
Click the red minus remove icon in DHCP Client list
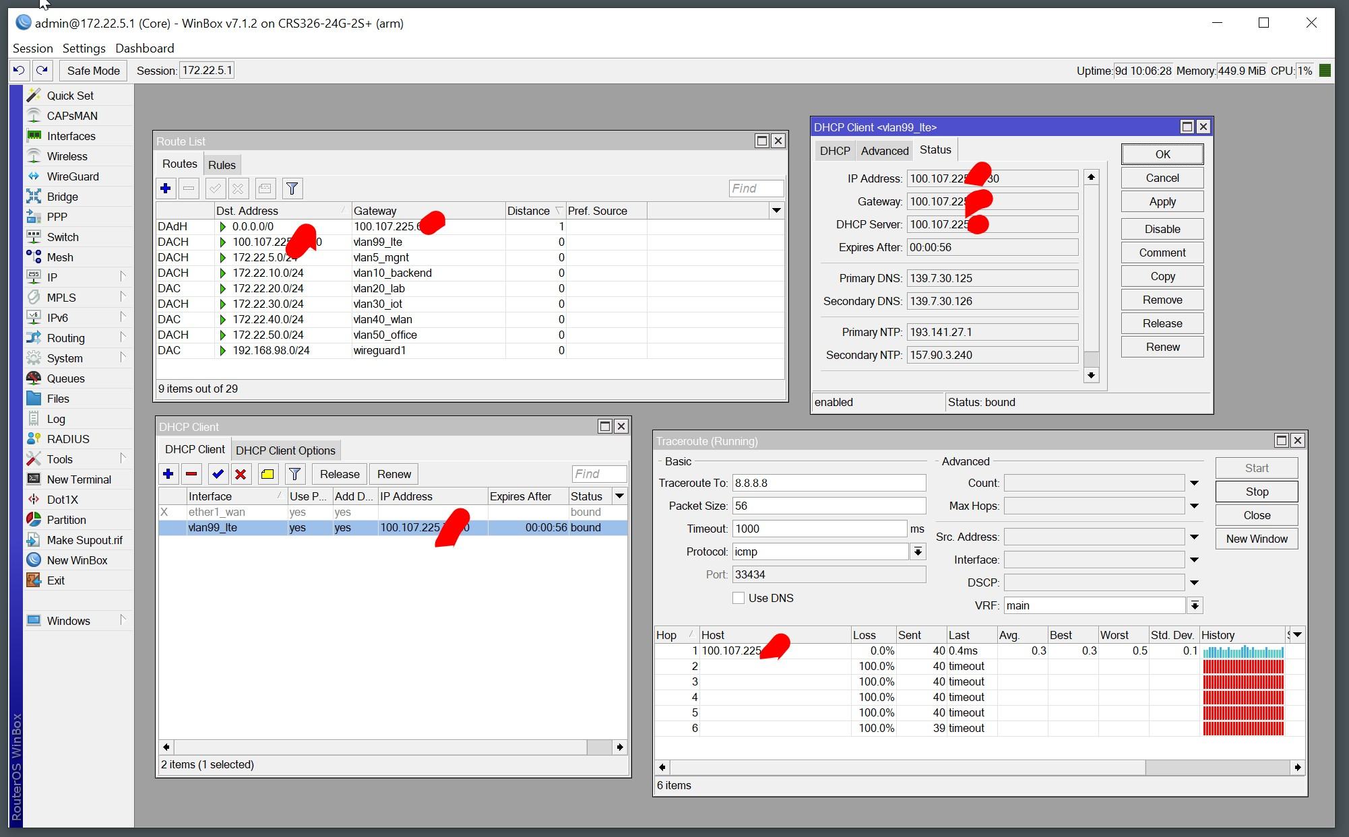(x=191, y=474)
